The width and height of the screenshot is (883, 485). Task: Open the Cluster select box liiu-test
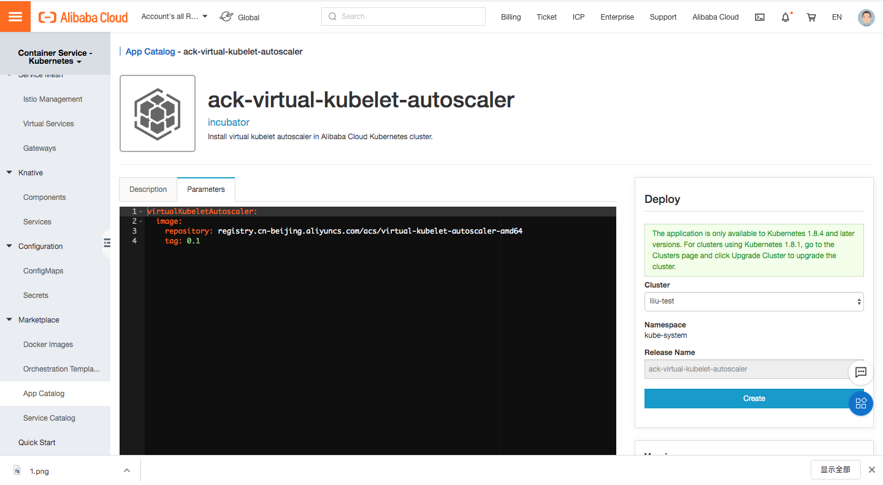pos(754,301)
